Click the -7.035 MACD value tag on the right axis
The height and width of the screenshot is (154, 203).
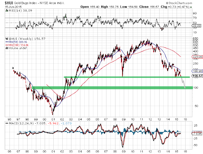click(x=197, y=134)
